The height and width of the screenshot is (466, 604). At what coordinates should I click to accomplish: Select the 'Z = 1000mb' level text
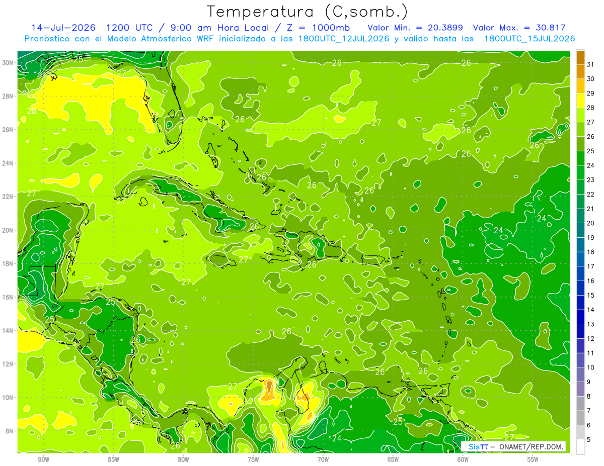[x=318, y=28]
